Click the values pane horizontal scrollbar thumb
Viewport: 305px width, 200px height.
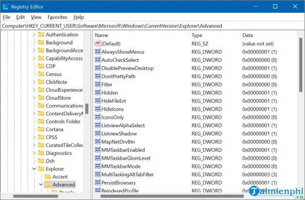172,196
